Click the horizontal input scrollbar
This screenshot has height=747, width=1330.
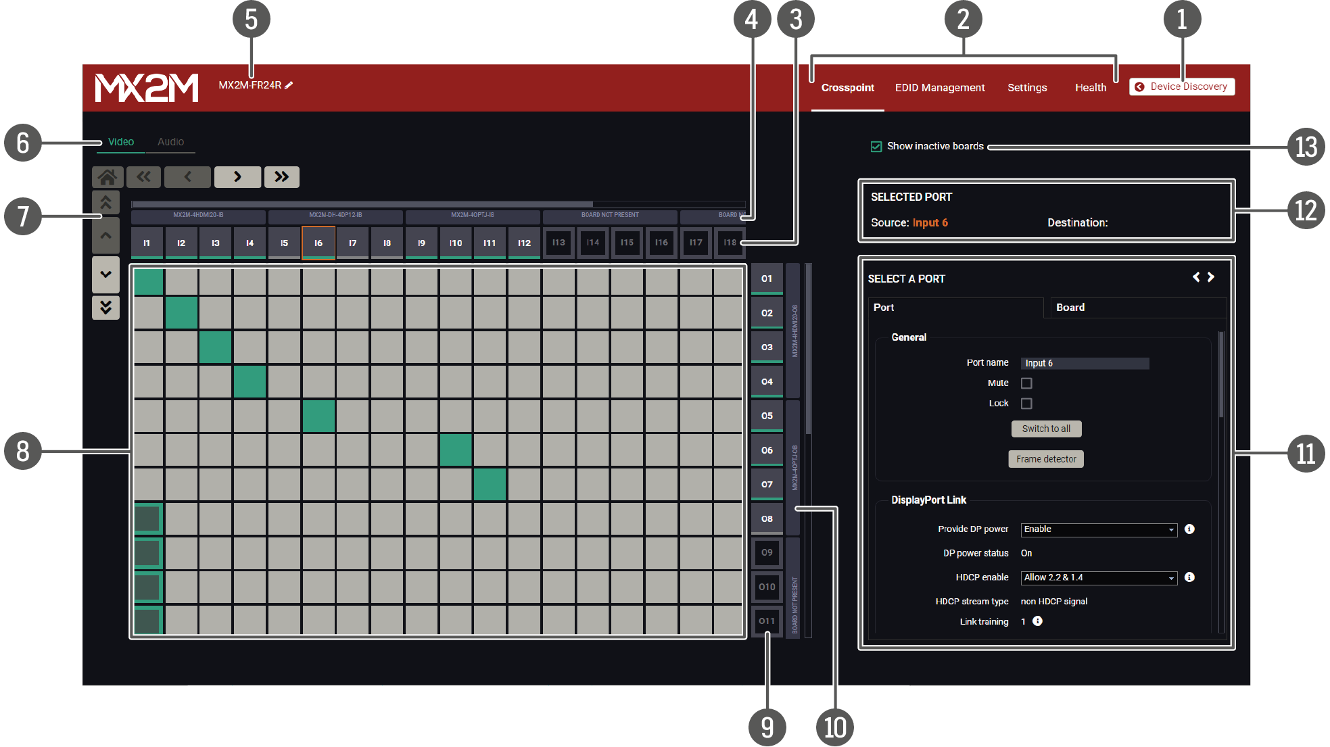pos(362,203)
